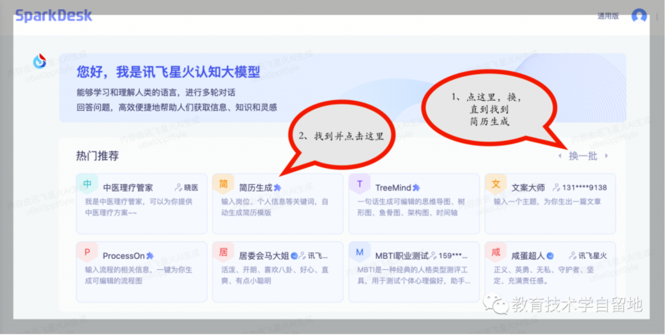This screenshot has height=335, width=666.
Task: Click MBTI description text 人格类型测评工具
Action: pyautogui.click(x=414, y=275)
